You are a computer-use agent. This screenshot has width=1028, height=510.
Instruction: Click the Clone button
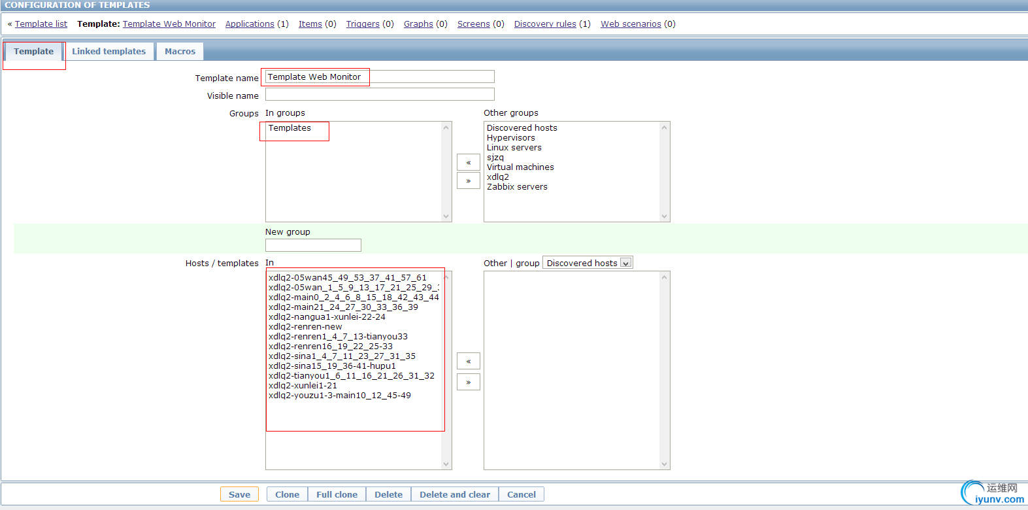(287, 494)
